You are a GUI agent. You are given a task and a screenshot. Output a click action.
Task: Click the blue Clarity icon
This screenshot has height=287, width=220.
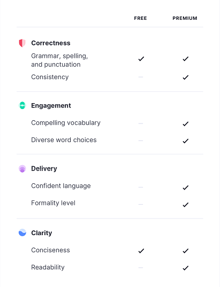22,232
